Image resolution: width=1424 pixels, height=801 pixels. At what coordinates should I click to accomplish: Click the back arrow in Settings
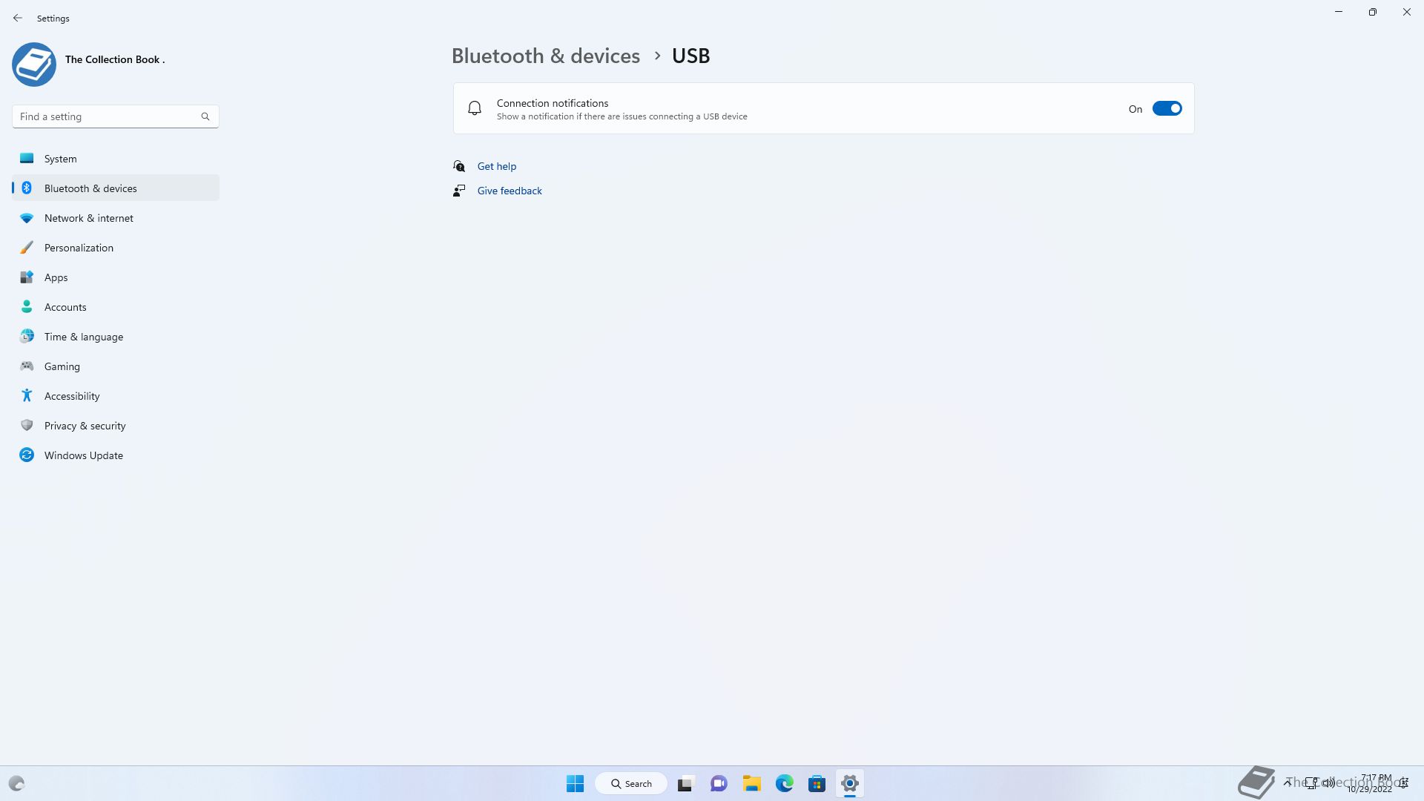tap(18, 18)
